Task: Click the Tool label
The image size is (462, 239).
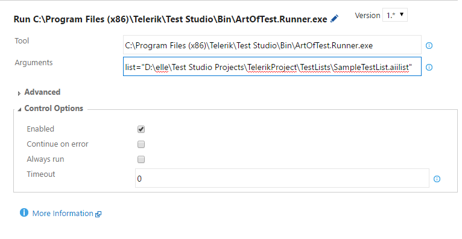Action: (x=22, y=40)
